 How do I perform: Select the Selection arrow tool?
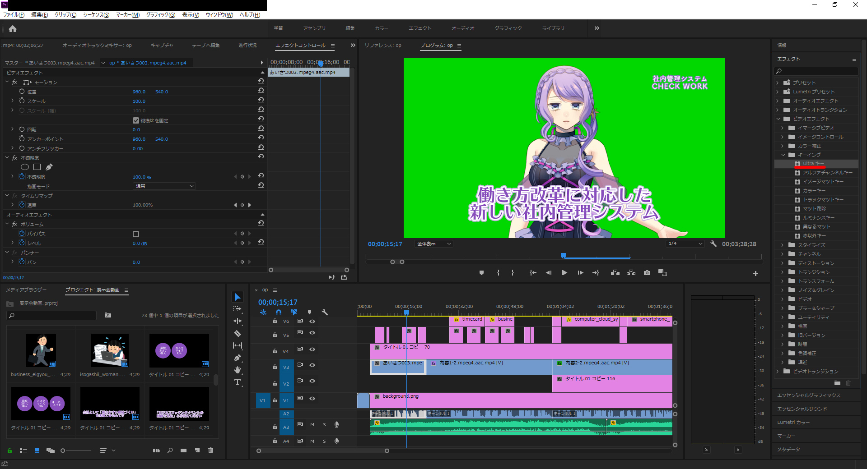238,297
